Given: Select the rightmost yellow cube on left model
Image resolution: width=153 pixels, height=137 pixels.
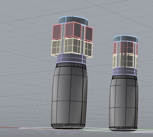Looking at the screenshot, I should (88, 49).
